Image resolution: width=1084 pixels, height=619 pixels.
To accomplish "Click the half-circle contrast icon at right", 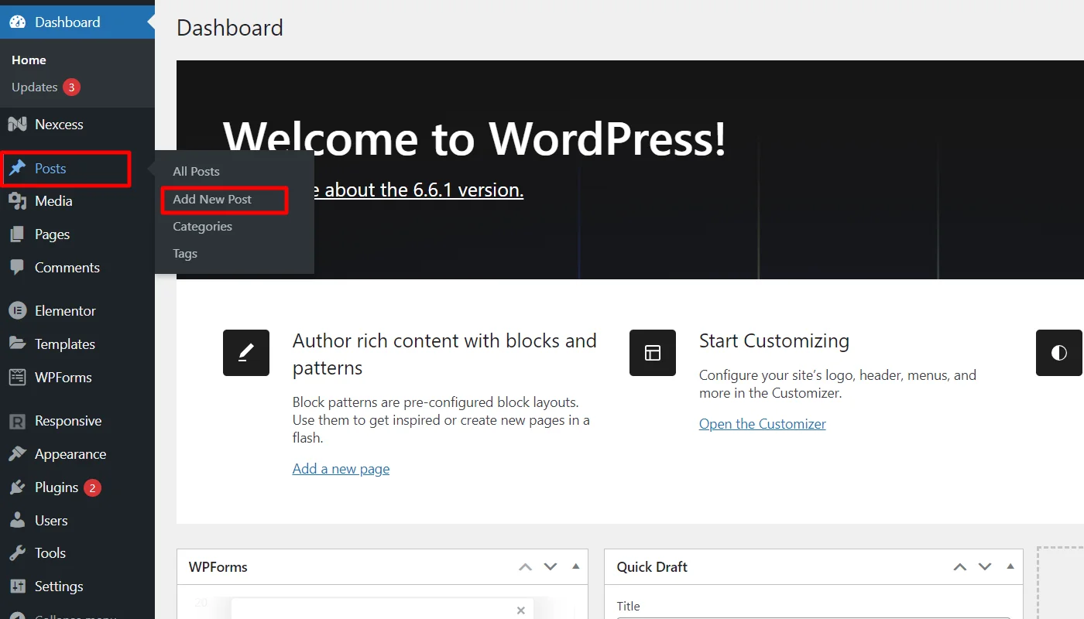I will click(1059, 353).
